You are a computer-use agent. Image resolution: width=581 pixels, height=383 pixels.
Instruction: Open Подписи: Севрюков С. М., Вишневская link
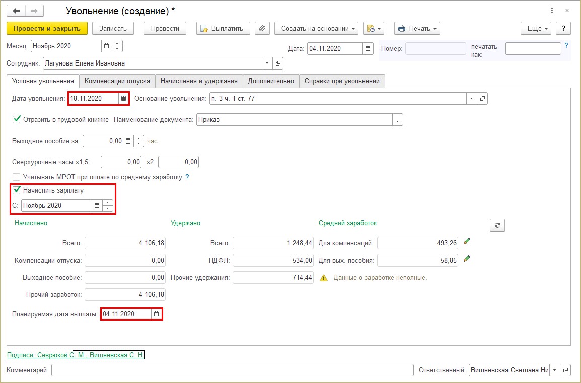[x=76, y=355]
